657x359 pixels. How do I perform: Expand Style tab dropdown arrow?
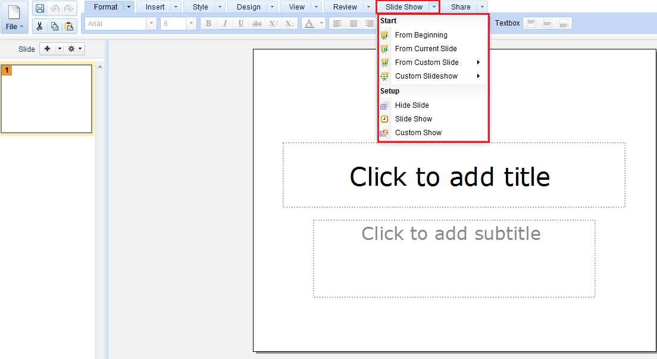pos(220,7)
